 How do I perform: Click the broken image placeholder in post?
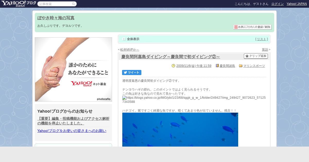[x=194, y=100]
